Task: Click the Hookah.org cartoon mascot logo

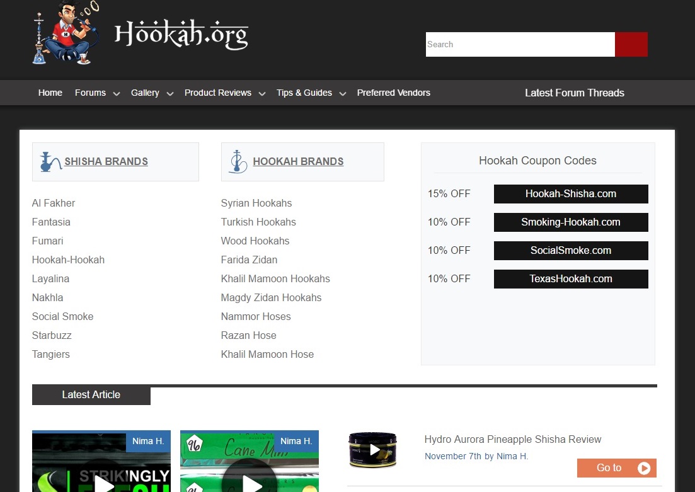Action: (x=67, y=33)
